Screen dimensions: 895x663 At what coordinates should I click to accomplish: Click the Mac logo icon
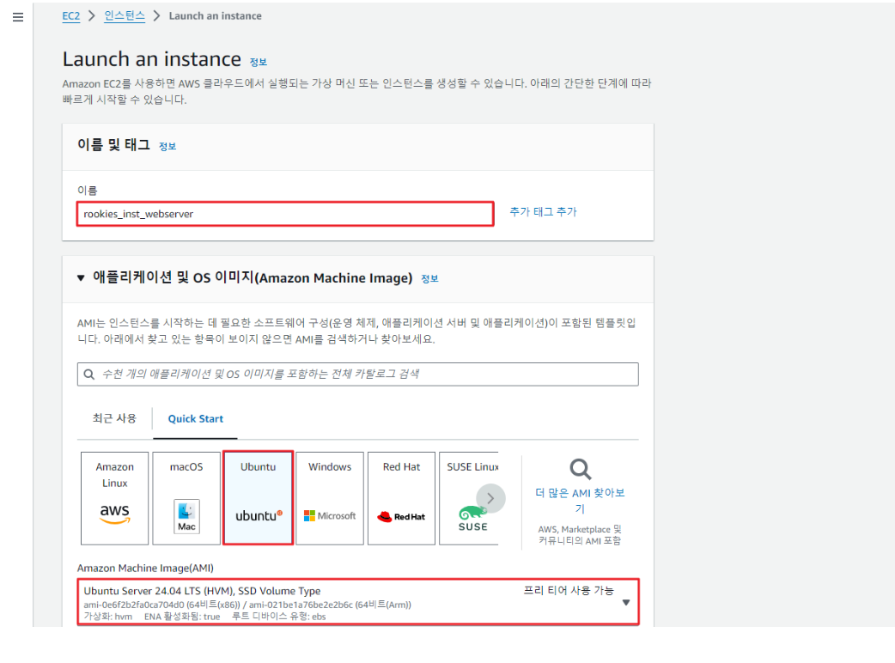tap(186, 516)
